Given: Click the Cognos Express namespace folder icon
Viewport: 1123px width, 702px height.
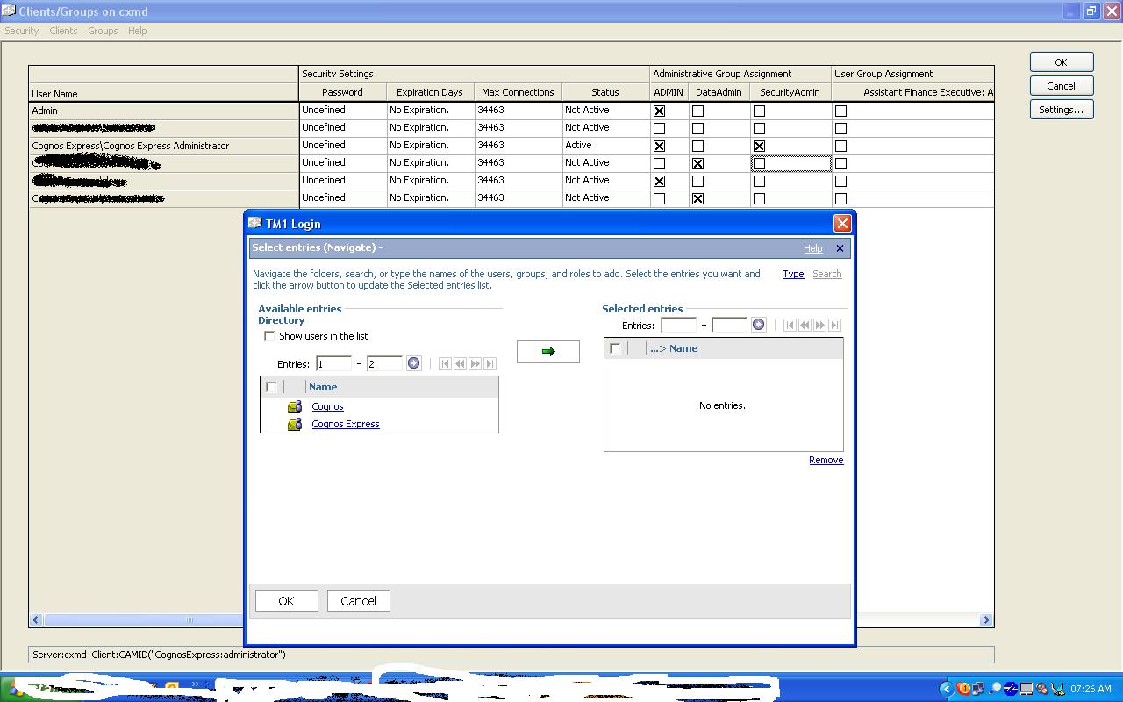Looking at the screenshot, I should [295, 425].
